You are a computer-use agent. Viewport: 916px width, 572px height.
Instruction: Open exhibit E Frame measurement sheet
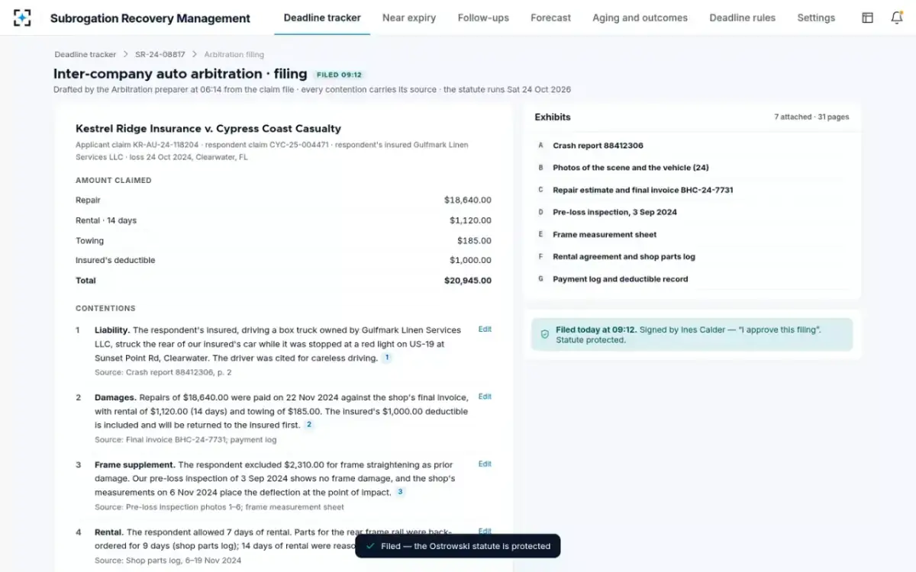[x=692, y=235]
